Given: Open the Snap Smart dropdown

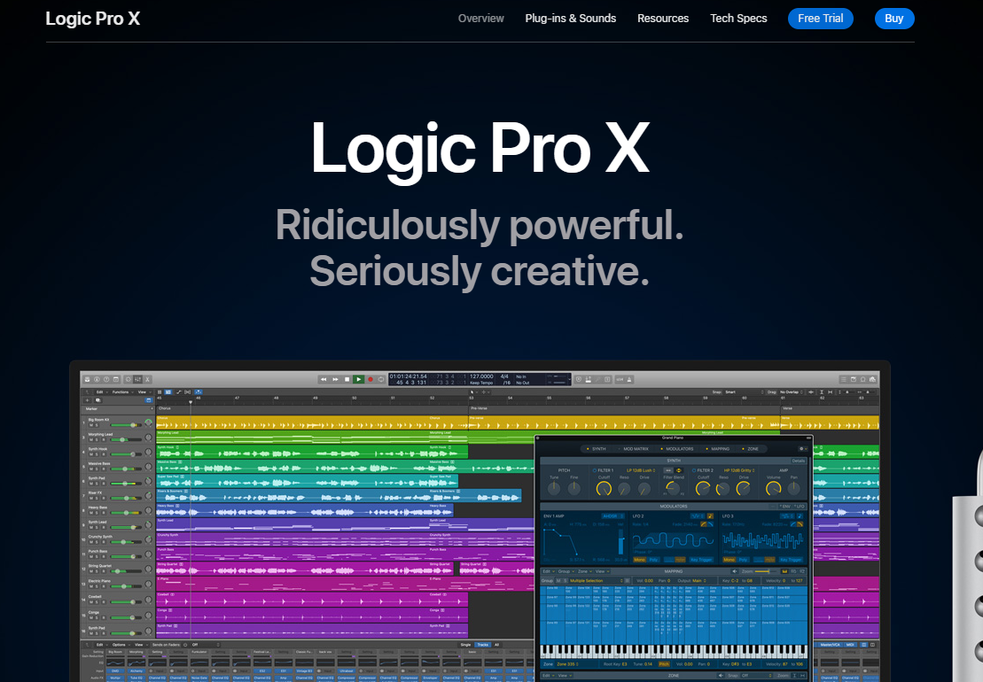Looking at the screenshot, I should pyautogui.click(x=745, y=392).
